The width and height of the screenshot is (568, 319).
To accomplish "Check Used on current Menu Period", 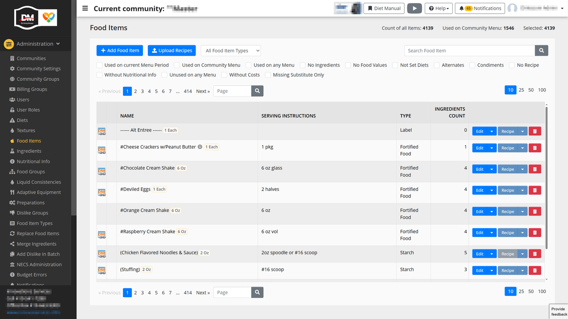I will click(x=99, y=65).
